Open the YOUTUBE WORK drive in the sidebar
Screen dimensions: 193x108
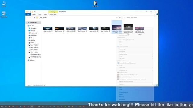36,55
